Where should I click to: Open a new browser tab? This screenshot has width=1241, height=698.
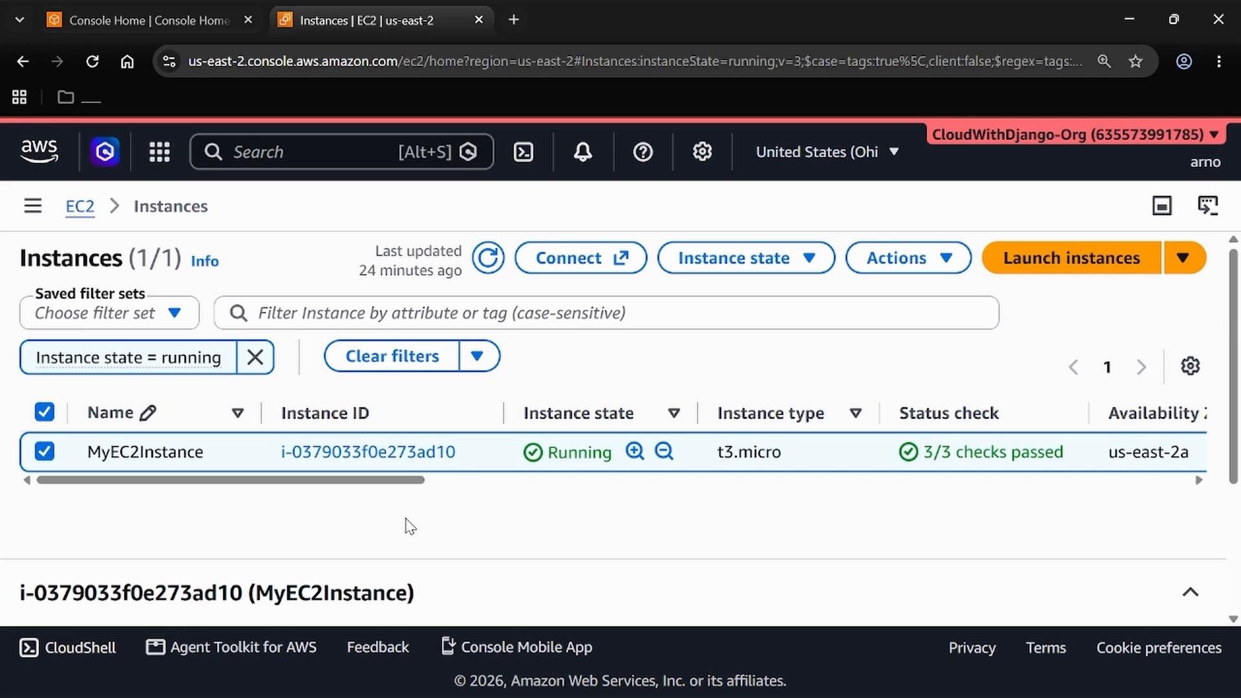click(x=514, y=20)
